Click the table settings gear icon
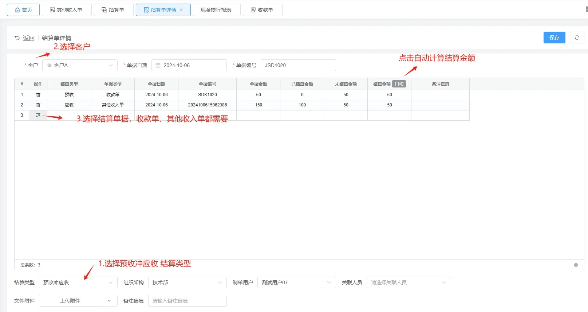 (x=576, y=265)
